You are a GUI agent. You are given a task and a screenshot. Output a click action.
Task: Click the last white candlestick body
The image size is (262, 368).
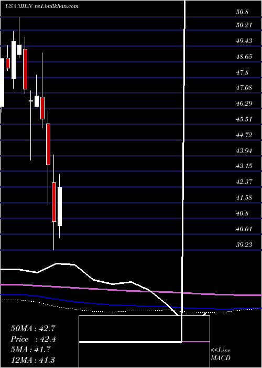[60, 207]
